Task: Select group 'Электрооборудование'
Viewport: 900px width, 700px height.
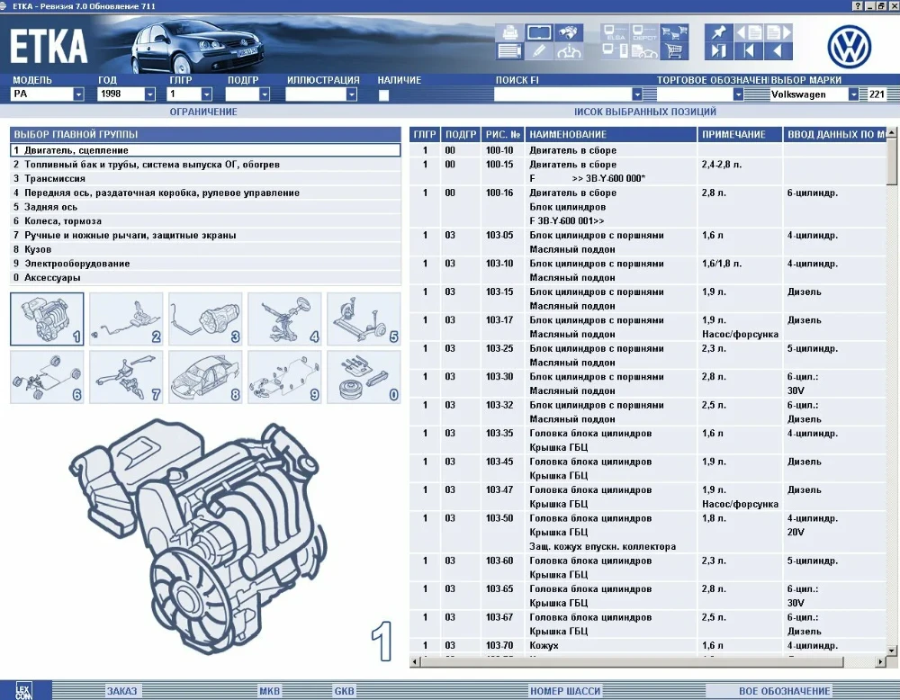Action: tap(205, 264)
